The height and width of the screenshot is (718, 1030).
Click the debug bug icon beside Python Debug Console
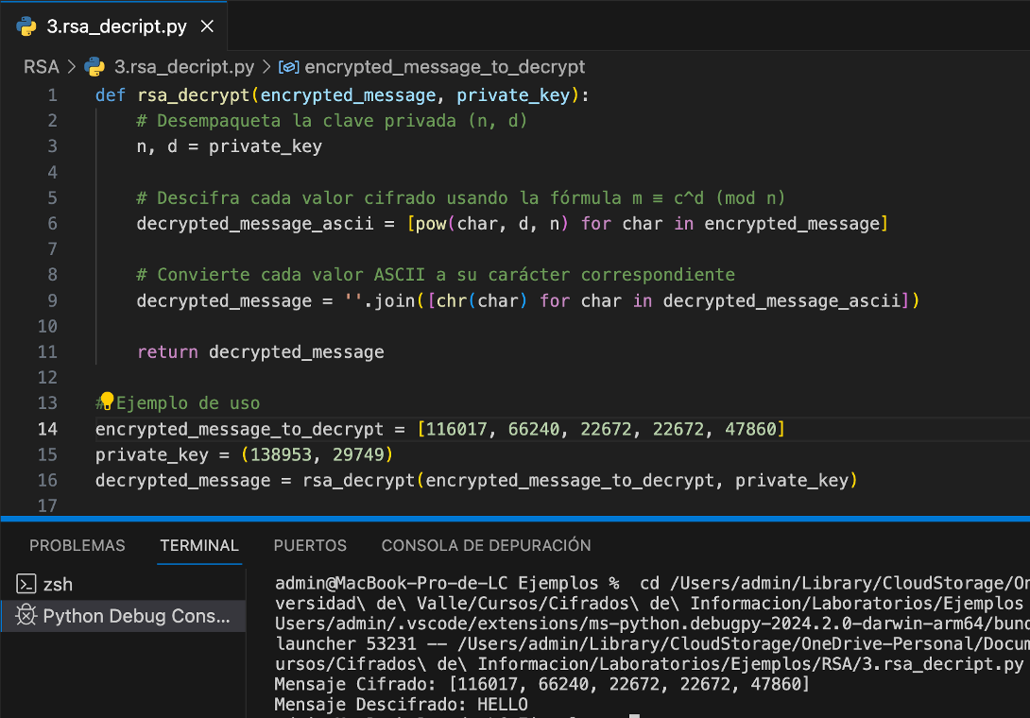26,616
